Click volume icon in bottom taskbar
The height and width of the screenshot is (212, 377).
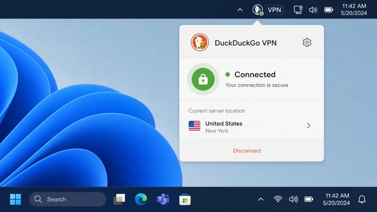(293, 199)
